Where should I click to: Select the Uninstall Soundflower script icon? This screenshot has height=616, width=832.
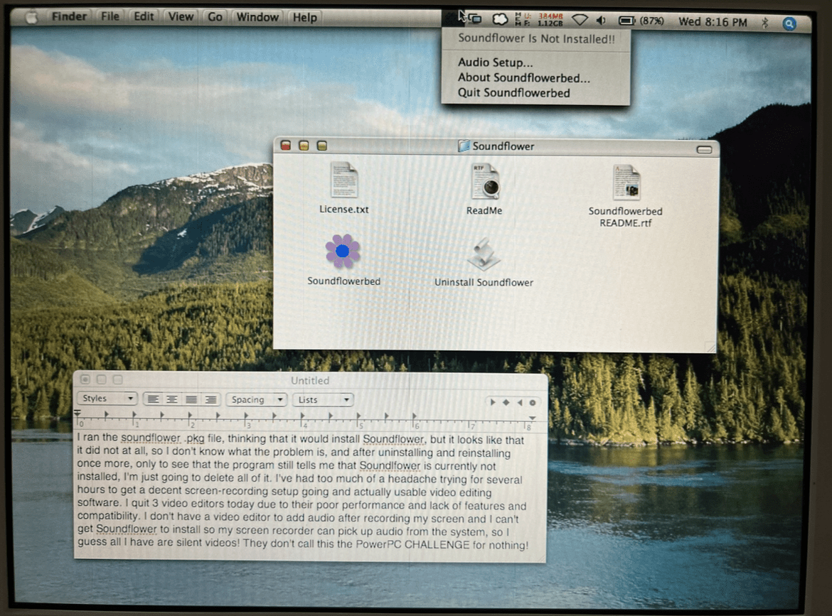[x=484, y=254]
